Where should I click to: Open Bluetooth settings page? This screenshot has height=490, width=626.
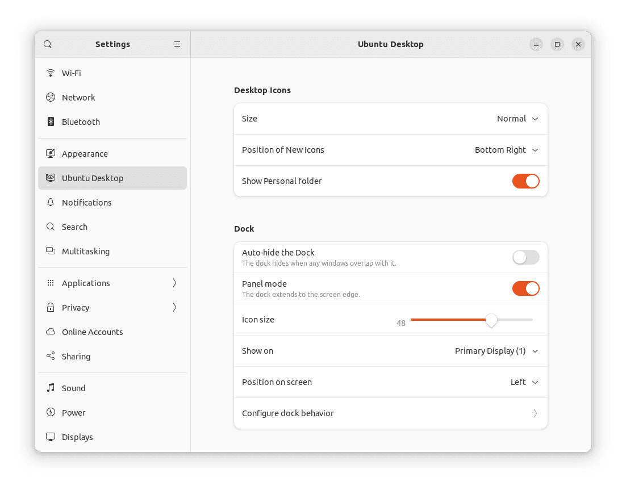coord(112,122)
